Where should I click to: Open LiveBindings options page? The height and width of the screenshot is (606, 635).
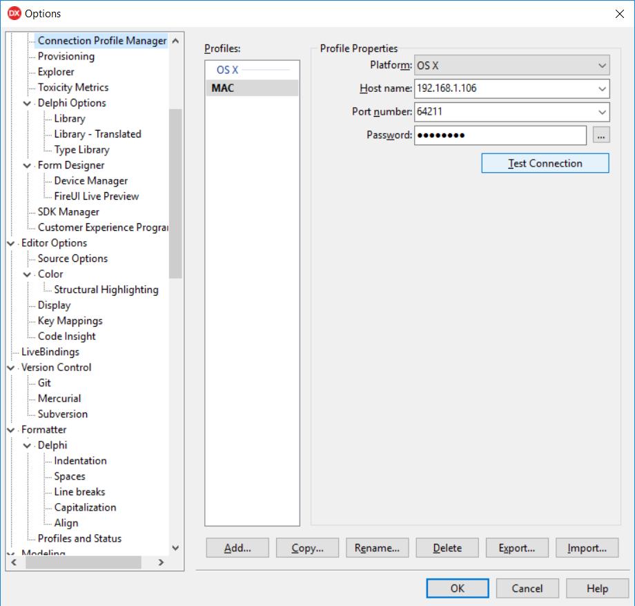[x=50, y=352]
